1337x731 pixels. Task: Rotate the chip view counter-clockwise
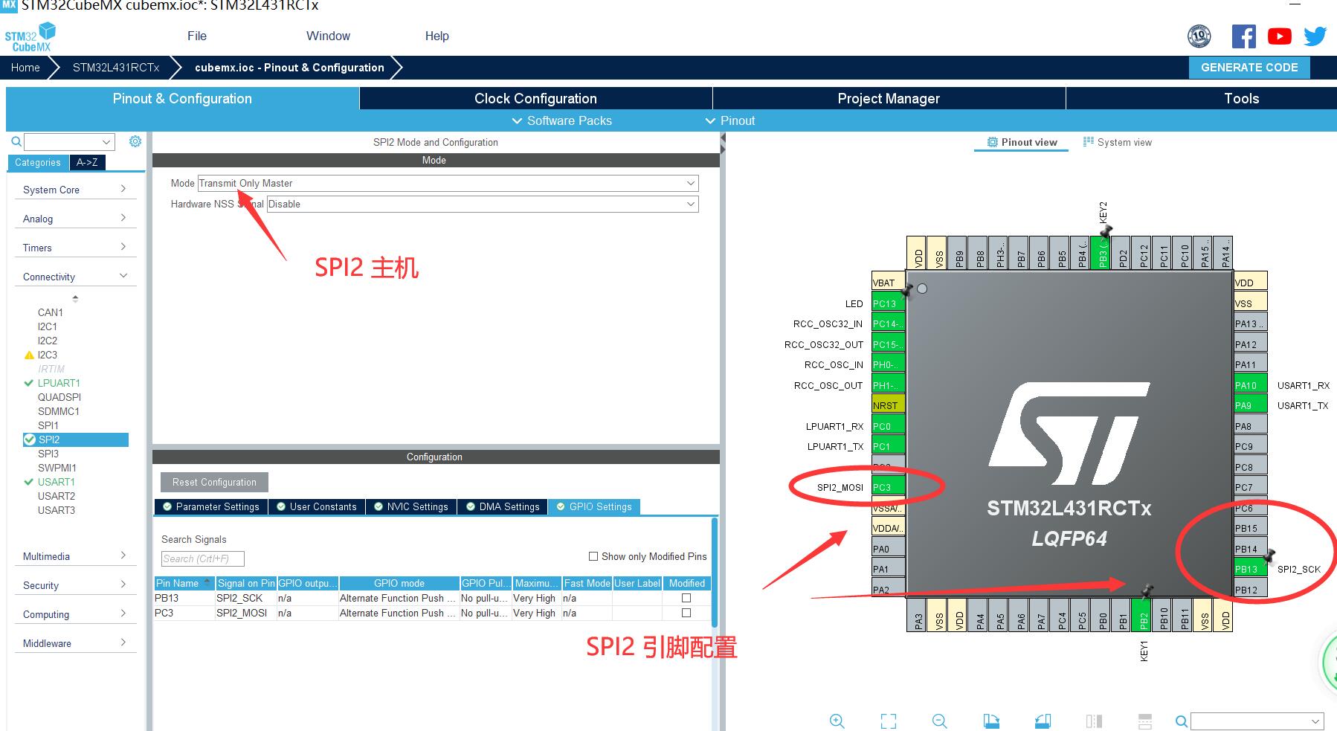point(1043,721)
